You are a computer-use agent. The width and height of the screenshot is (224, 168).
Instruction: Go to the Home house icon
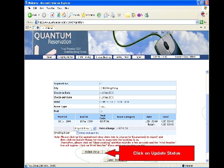(64, 15)
